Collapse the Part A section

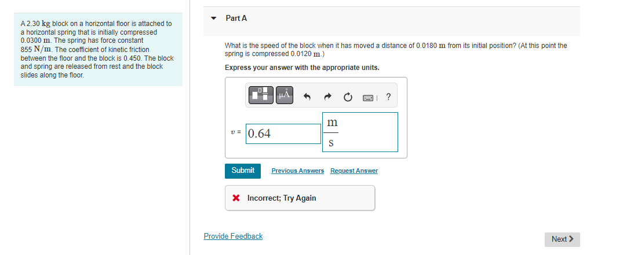click(x=214, y=19)
